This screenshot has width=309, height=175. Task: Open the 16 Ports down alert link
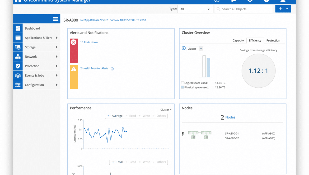coord(89,42)
